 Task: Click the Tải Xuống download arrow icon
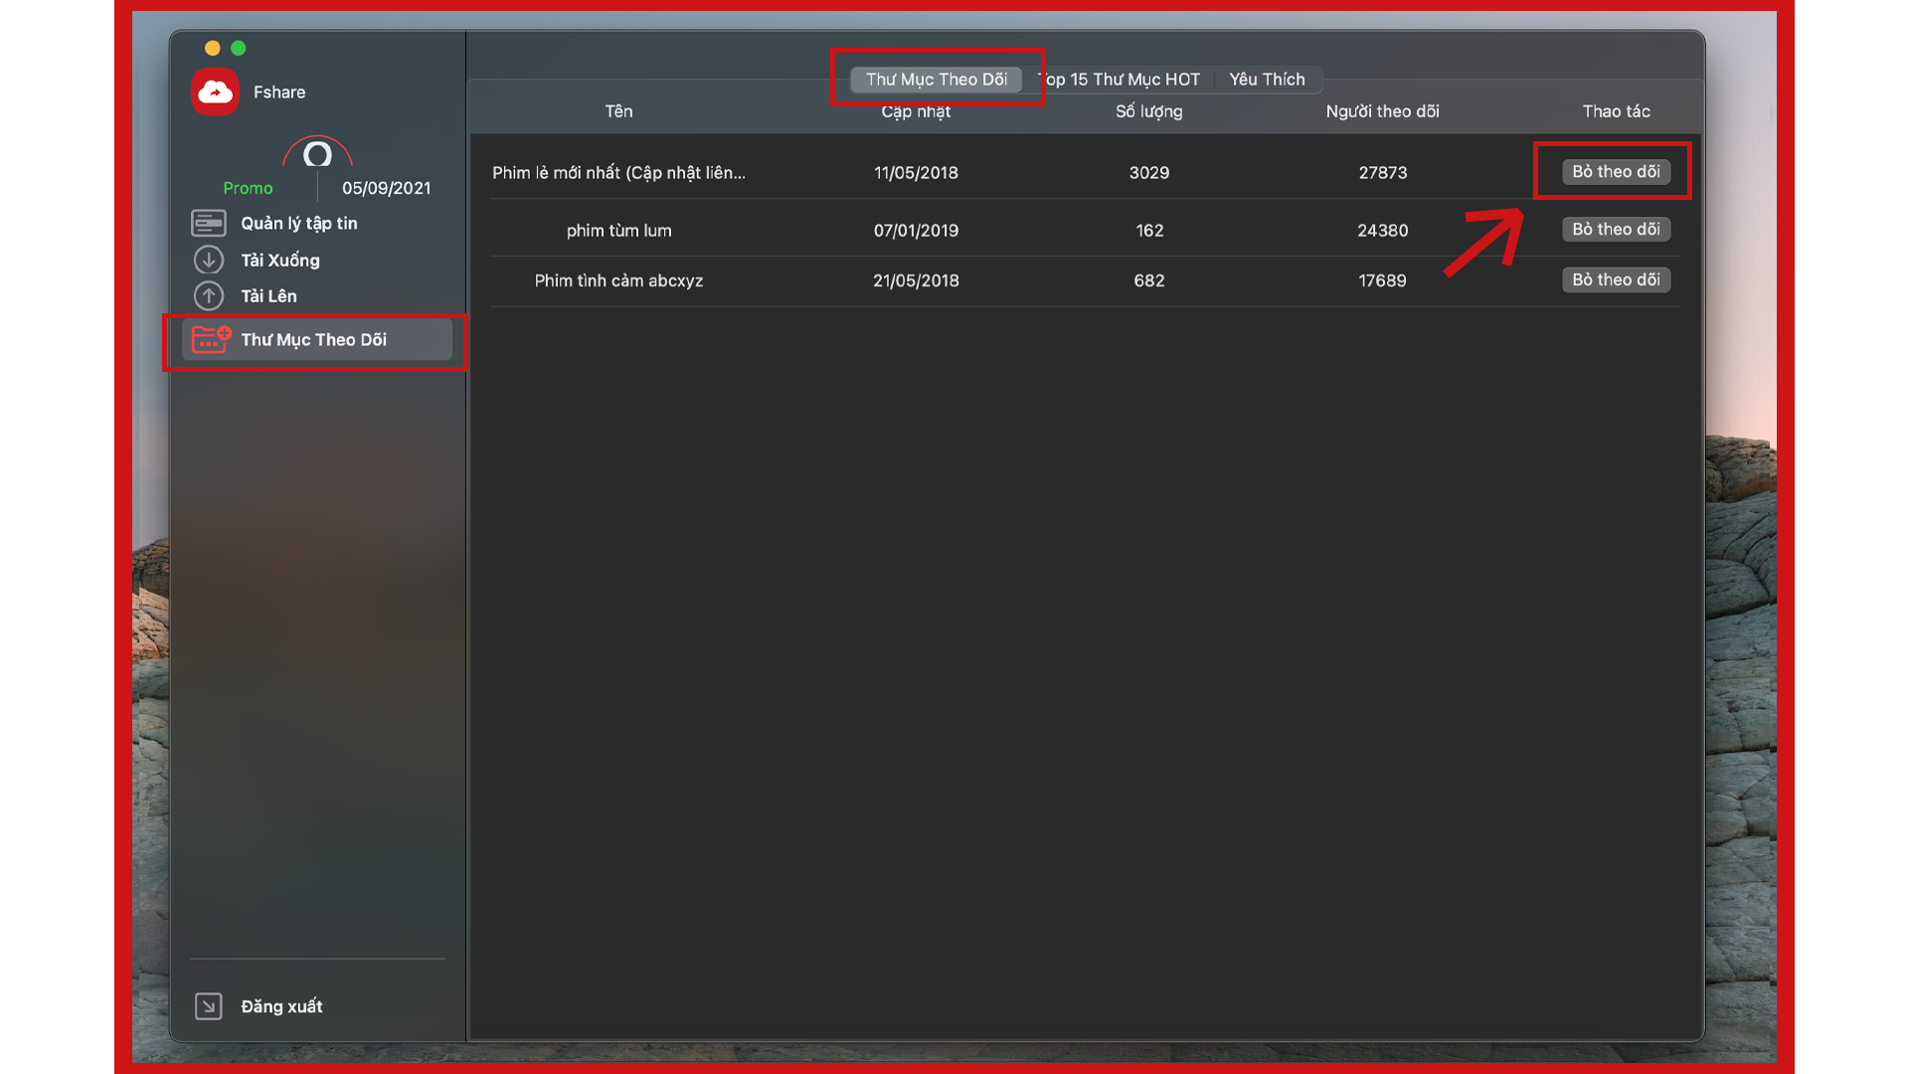[x=209, y=261]
